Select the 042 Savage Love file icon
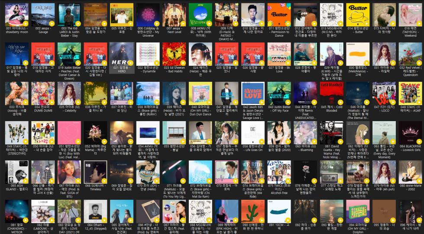Image resolution: width=424 pixels, height=234 pixels. click(253, 93)
